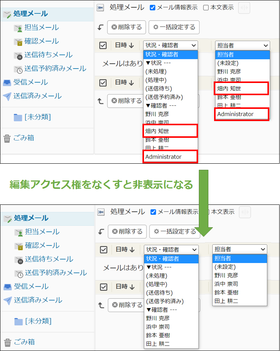This screenshot has height=351, width=280.
Task: Click the top 削除する button in upper panel
Action: (x=126, y=27)
